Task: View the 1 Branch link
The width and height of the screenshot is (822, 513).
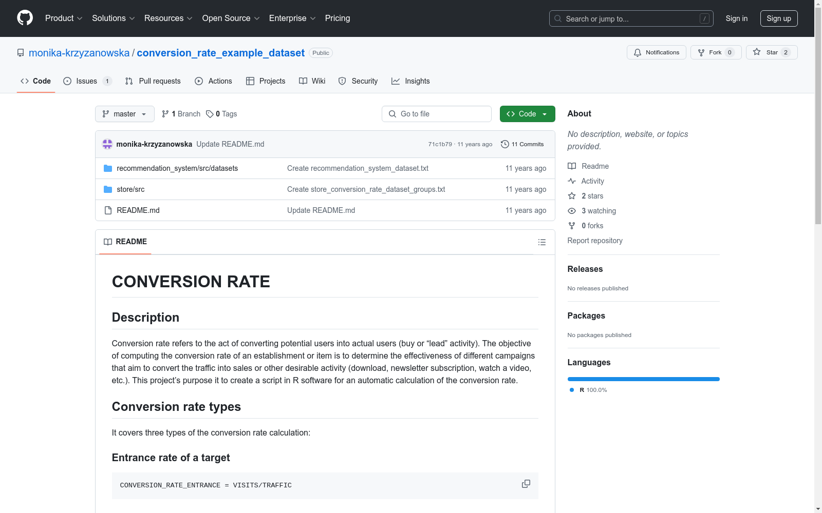Action: click(x=181, y=114)
